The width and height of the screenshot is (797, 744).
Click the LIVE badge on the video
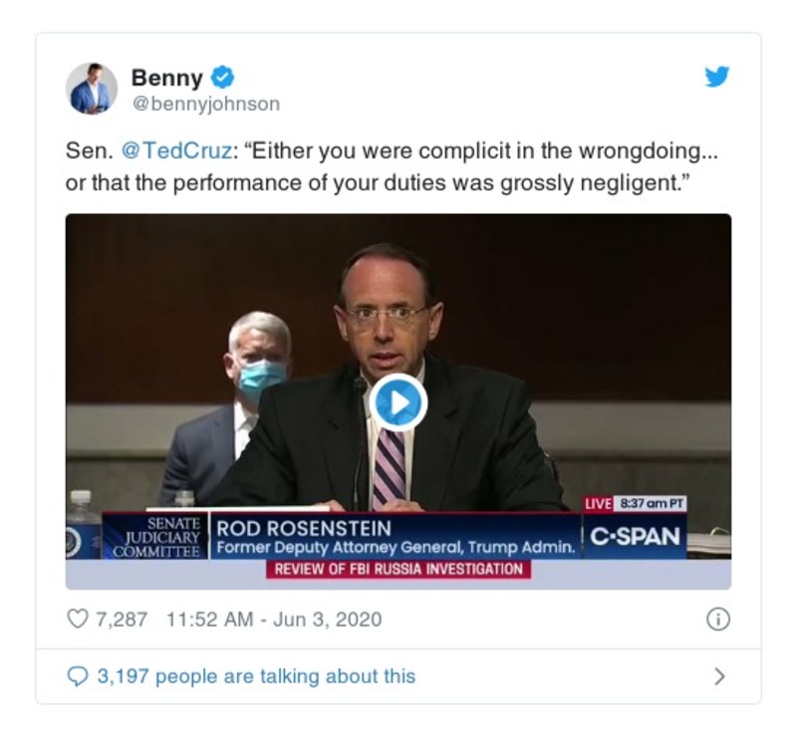click(x=598, y=504)
